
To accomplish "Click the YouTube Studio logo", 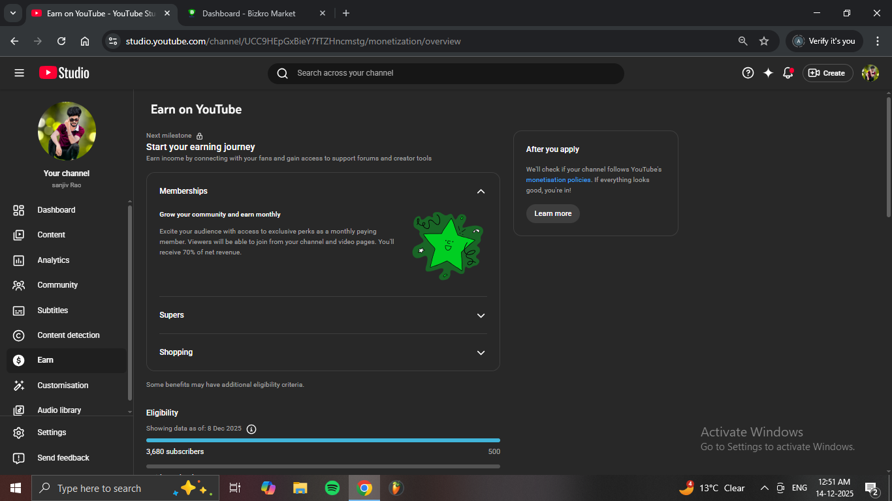I will click(64, 73).
